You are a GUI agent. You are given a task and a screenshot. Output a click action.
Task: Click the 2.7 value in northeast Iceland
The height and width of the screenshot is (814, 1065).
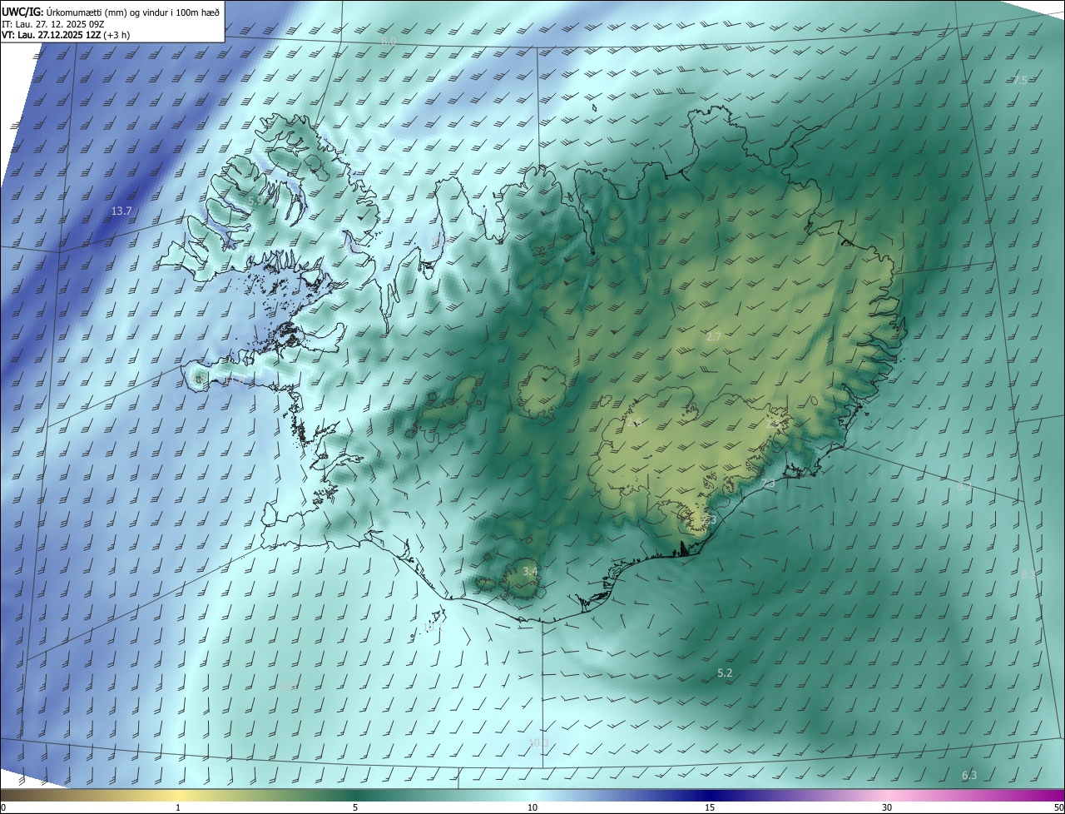coord(714,337)
